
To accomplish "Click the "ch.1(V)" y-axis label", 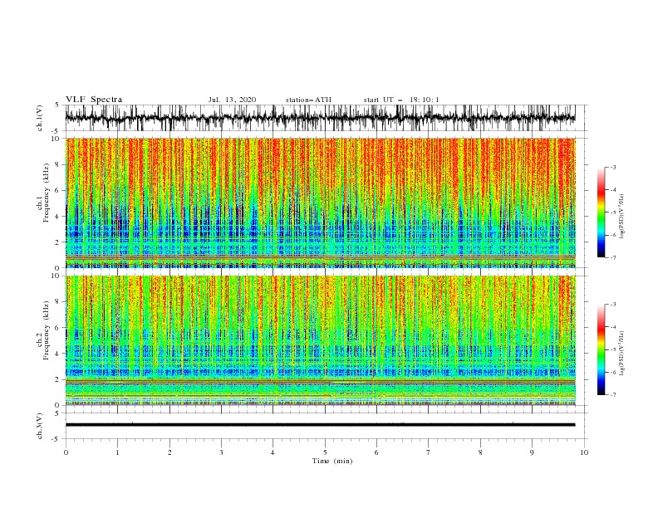I will (40, 118).
